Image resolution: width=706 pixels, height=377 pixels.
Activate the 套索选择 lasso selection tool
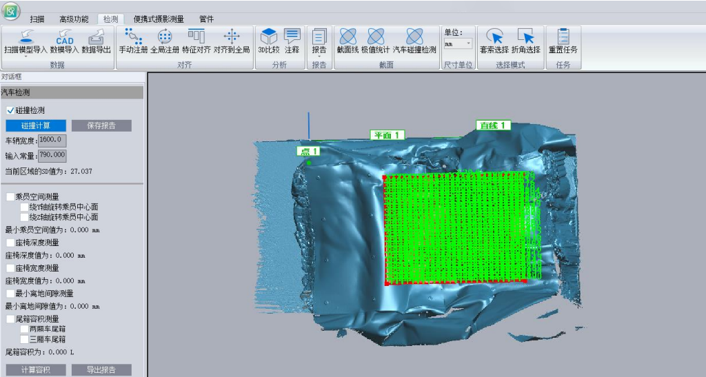pos(494,37)
